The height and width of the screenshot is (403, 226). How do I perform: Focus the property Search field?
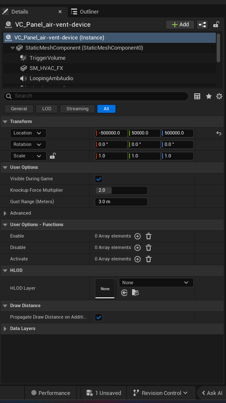96,96
